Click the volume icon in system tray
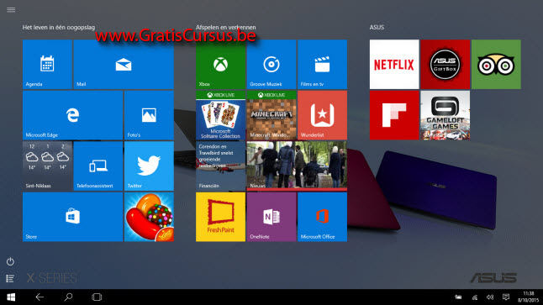 490,297
